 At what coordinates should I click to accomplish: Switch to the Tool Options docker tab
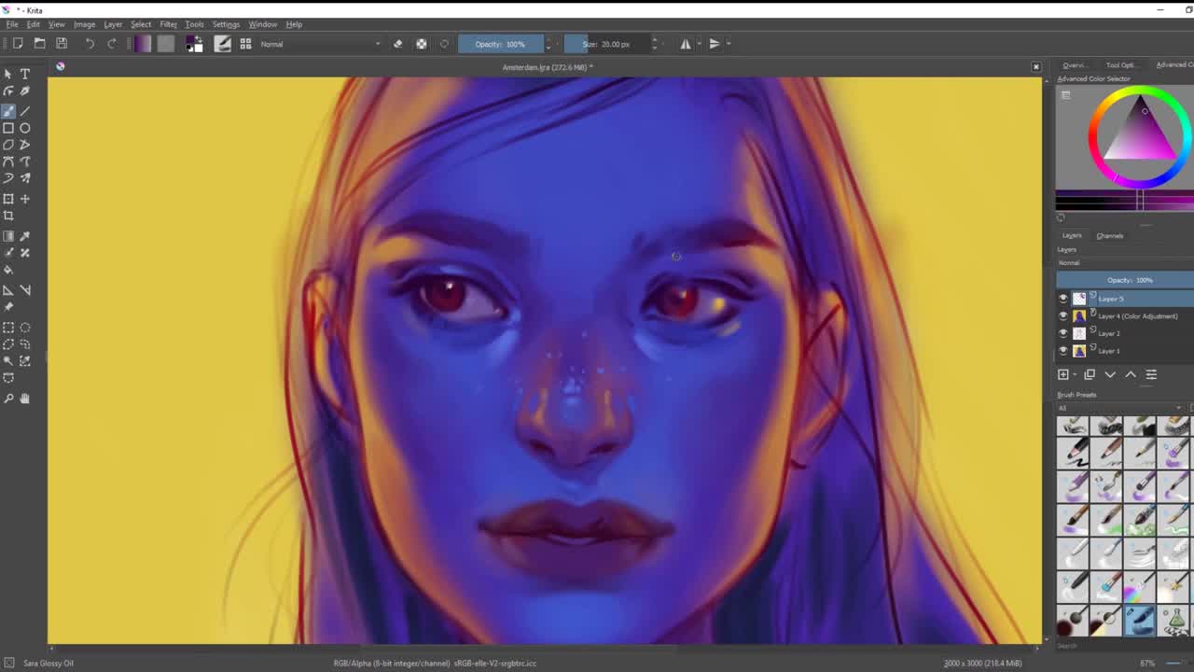click(1121, 65)
